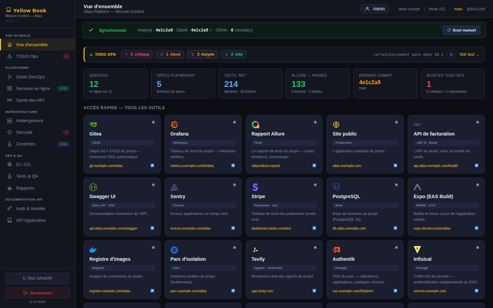
Task: Open Auth & Identité documentation
Action: [38, 208]
